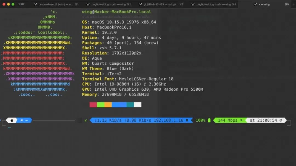Click the tilde directory in the prompt
This screenshot has height=166, width=296.
coord(27,120)
